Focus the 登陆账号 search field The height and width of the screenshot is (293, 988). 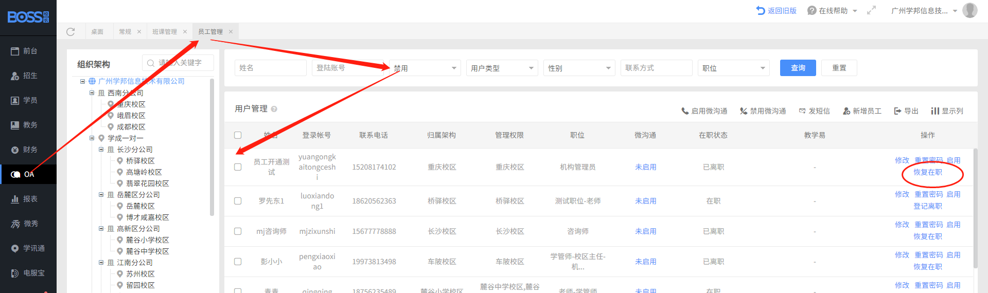tap(348, 68)
